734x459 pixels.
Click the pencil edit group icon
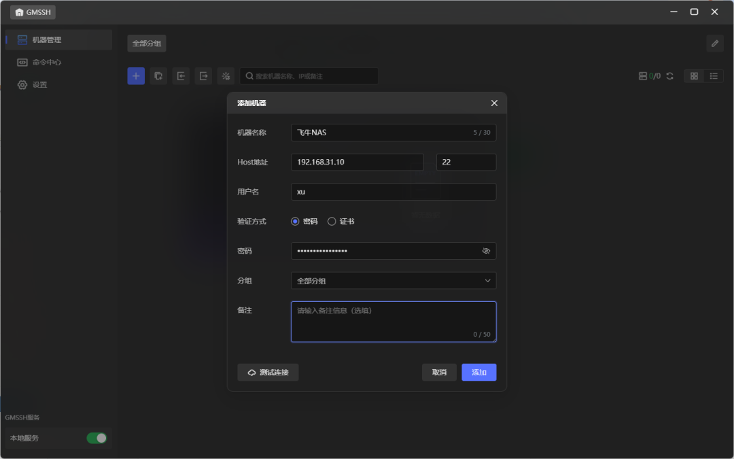click(x=714, y=44)
